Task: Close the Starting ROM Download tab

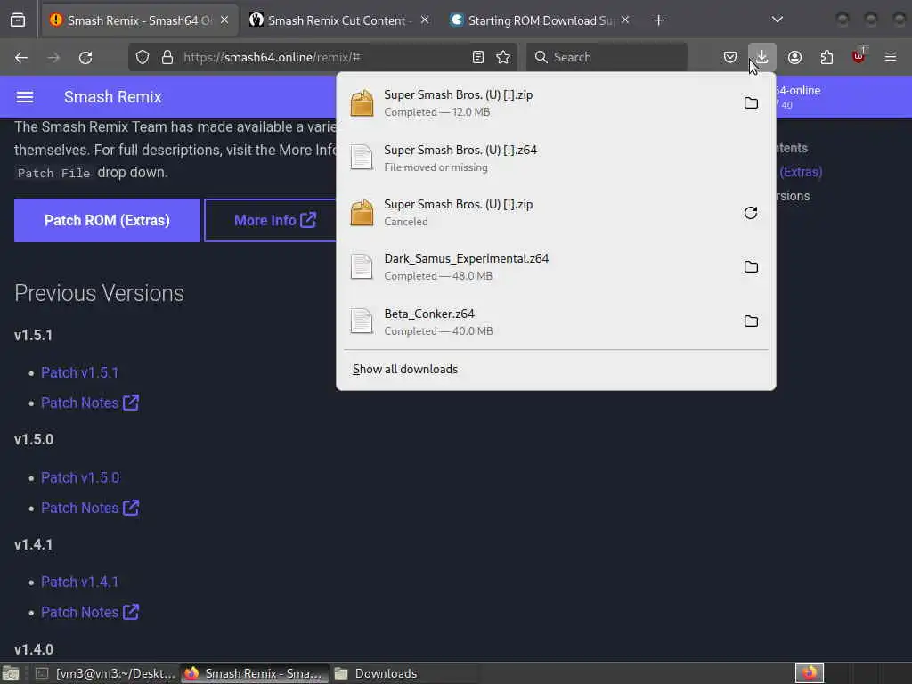Action: (625, 20)
